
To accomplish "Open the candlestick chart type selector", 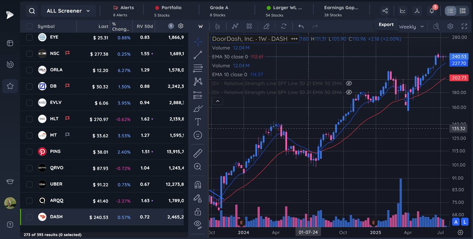I will tap(217, 26).
